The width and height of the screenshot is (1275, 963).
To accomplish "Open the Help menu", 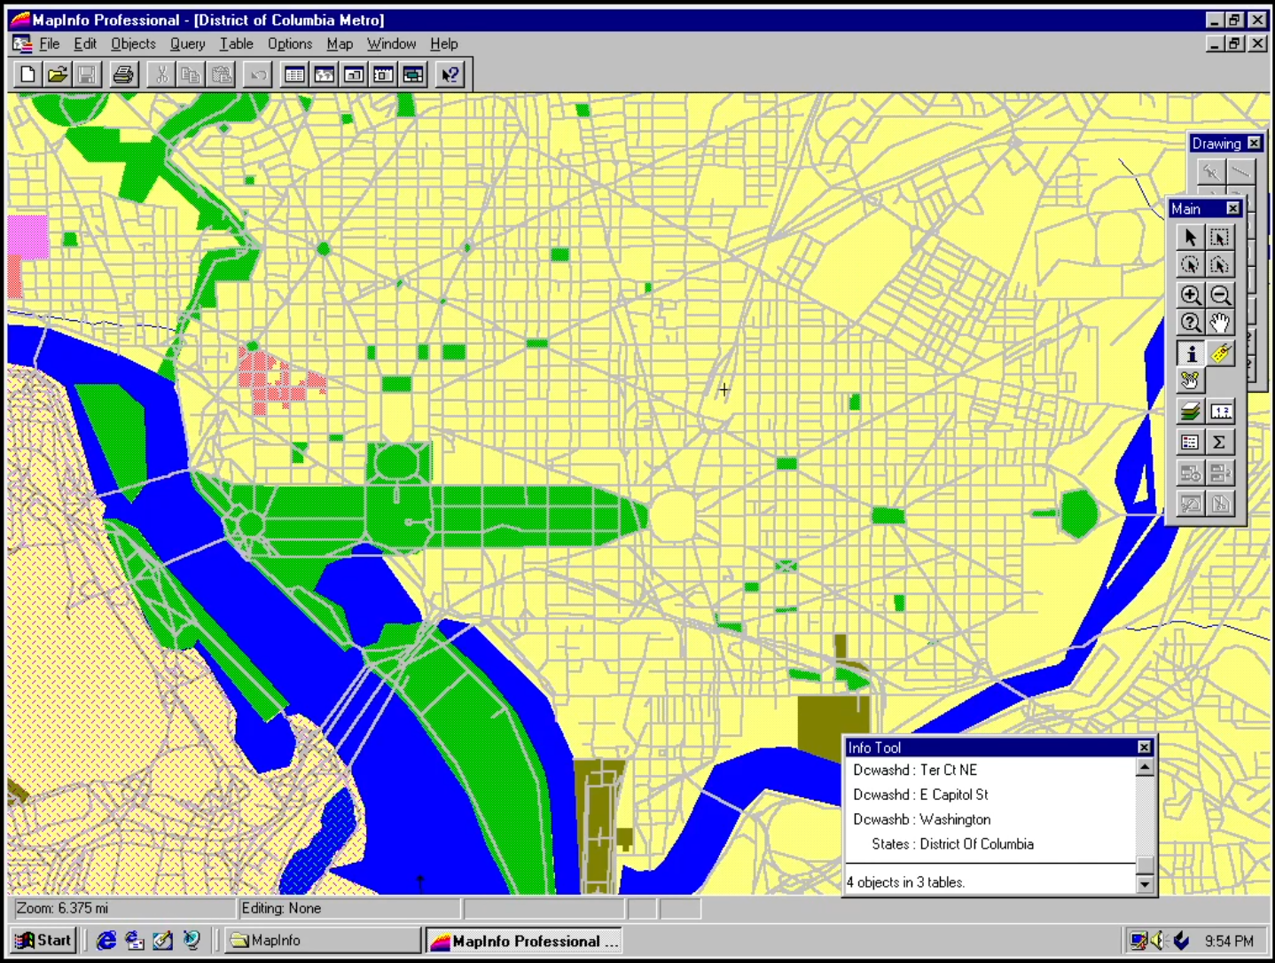I will pyautogui.click(x=444, y=43).
